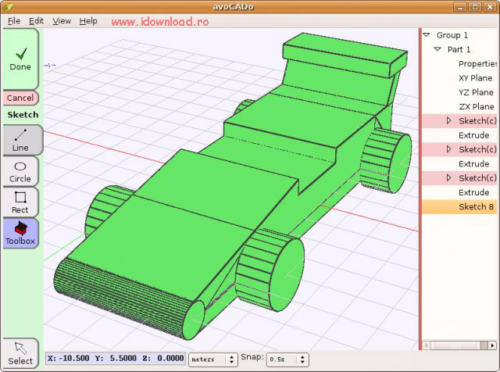Collapse the Part 1 tree node
Viewport: 500px width, 372px height.
point(437,49)
